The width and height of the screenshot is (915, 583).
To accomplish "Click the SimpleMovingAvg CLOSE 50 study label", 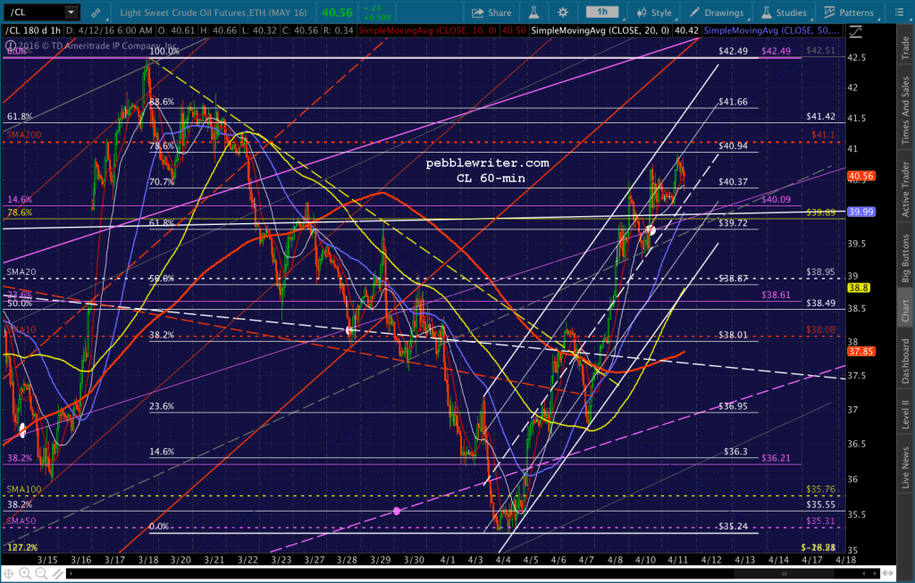I will [x=773, y=30].
